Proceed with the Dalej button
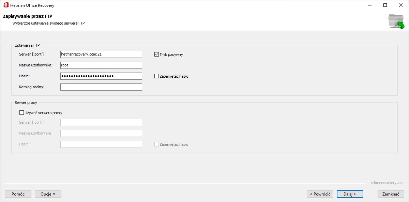This screenshot has height=202, width=409. [x=350, y=194]
